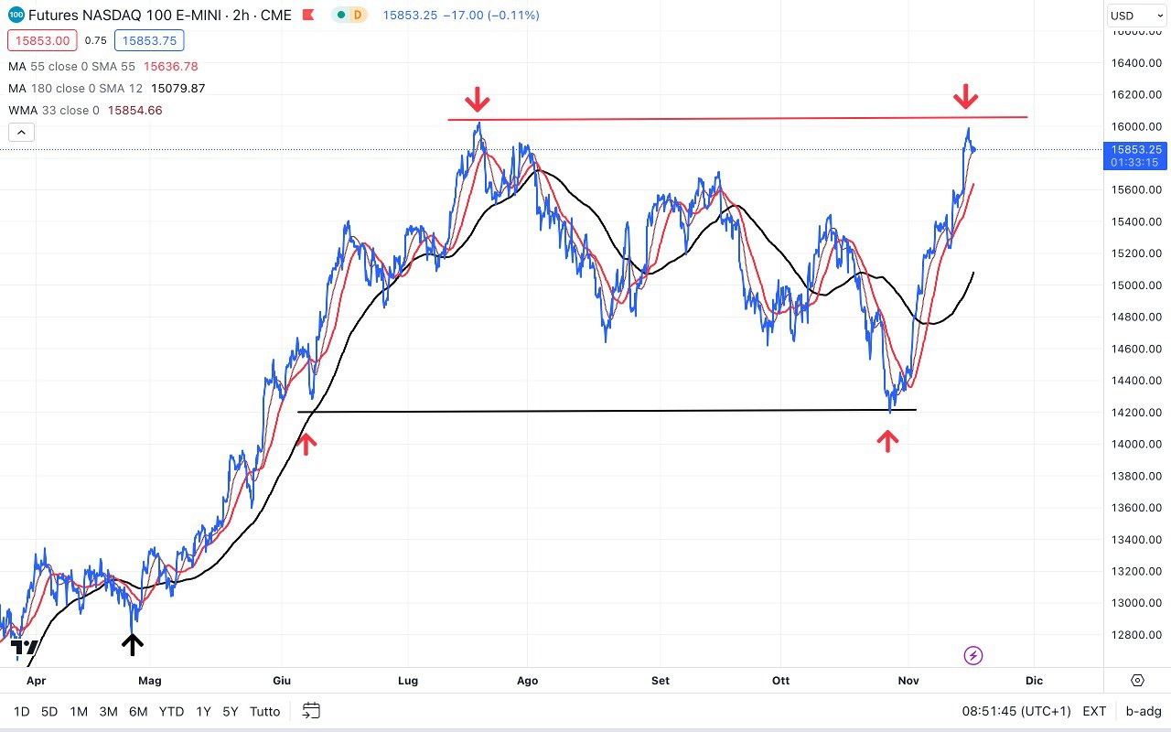Click the NASDAQ 100 symbol logo
1171x732 pixels.
pos(16,15)
